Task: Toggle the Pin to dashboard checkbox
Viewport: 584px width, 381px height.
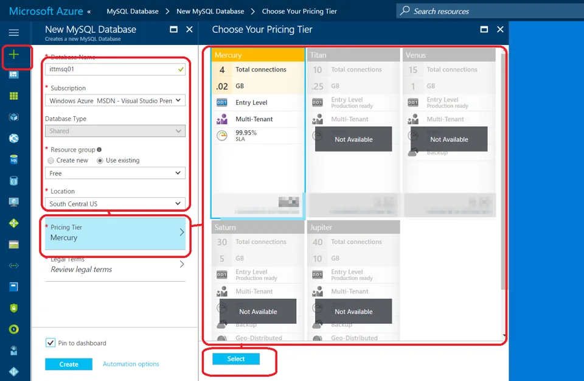Action: tap(50, 343)
